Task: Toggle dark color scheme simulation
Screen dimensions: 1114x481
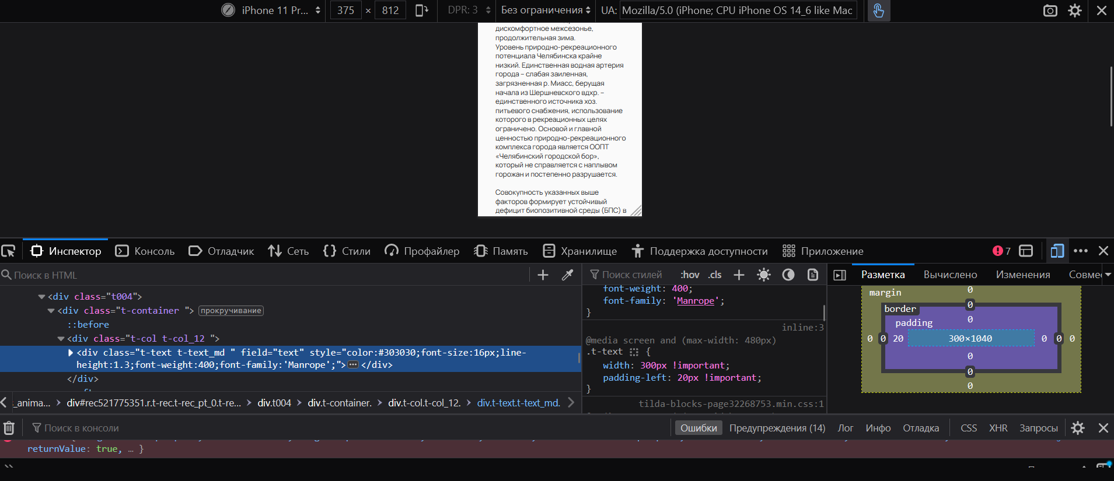Action: pos(788,275)
